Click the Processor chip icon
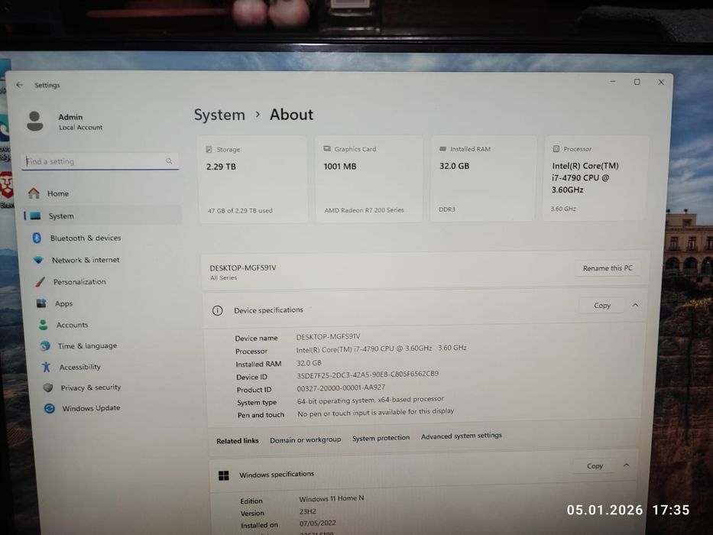The height and width of the screenshot is (535, 713). point(556,149)
